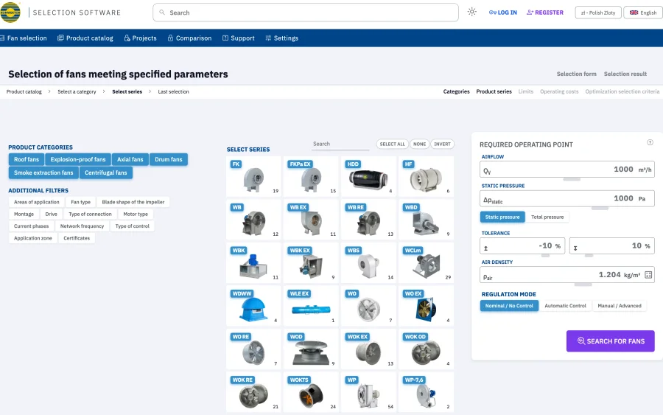Open the Polish Zloty currency dropdown
The height and width of the screenshot is (415, 663).
click(598, 13)
